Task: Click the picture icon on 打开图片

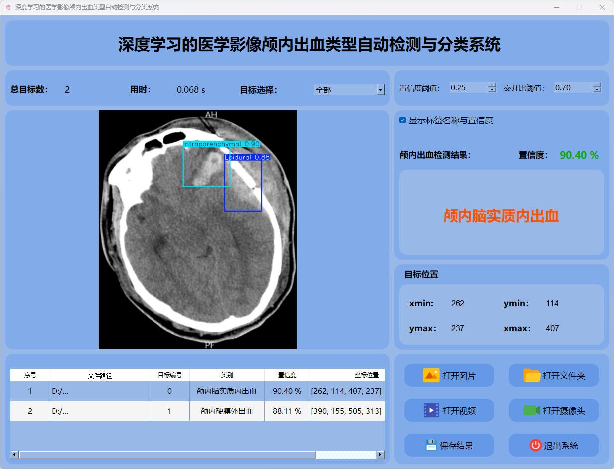Action: pyautogui.click(x=431, y=375)
